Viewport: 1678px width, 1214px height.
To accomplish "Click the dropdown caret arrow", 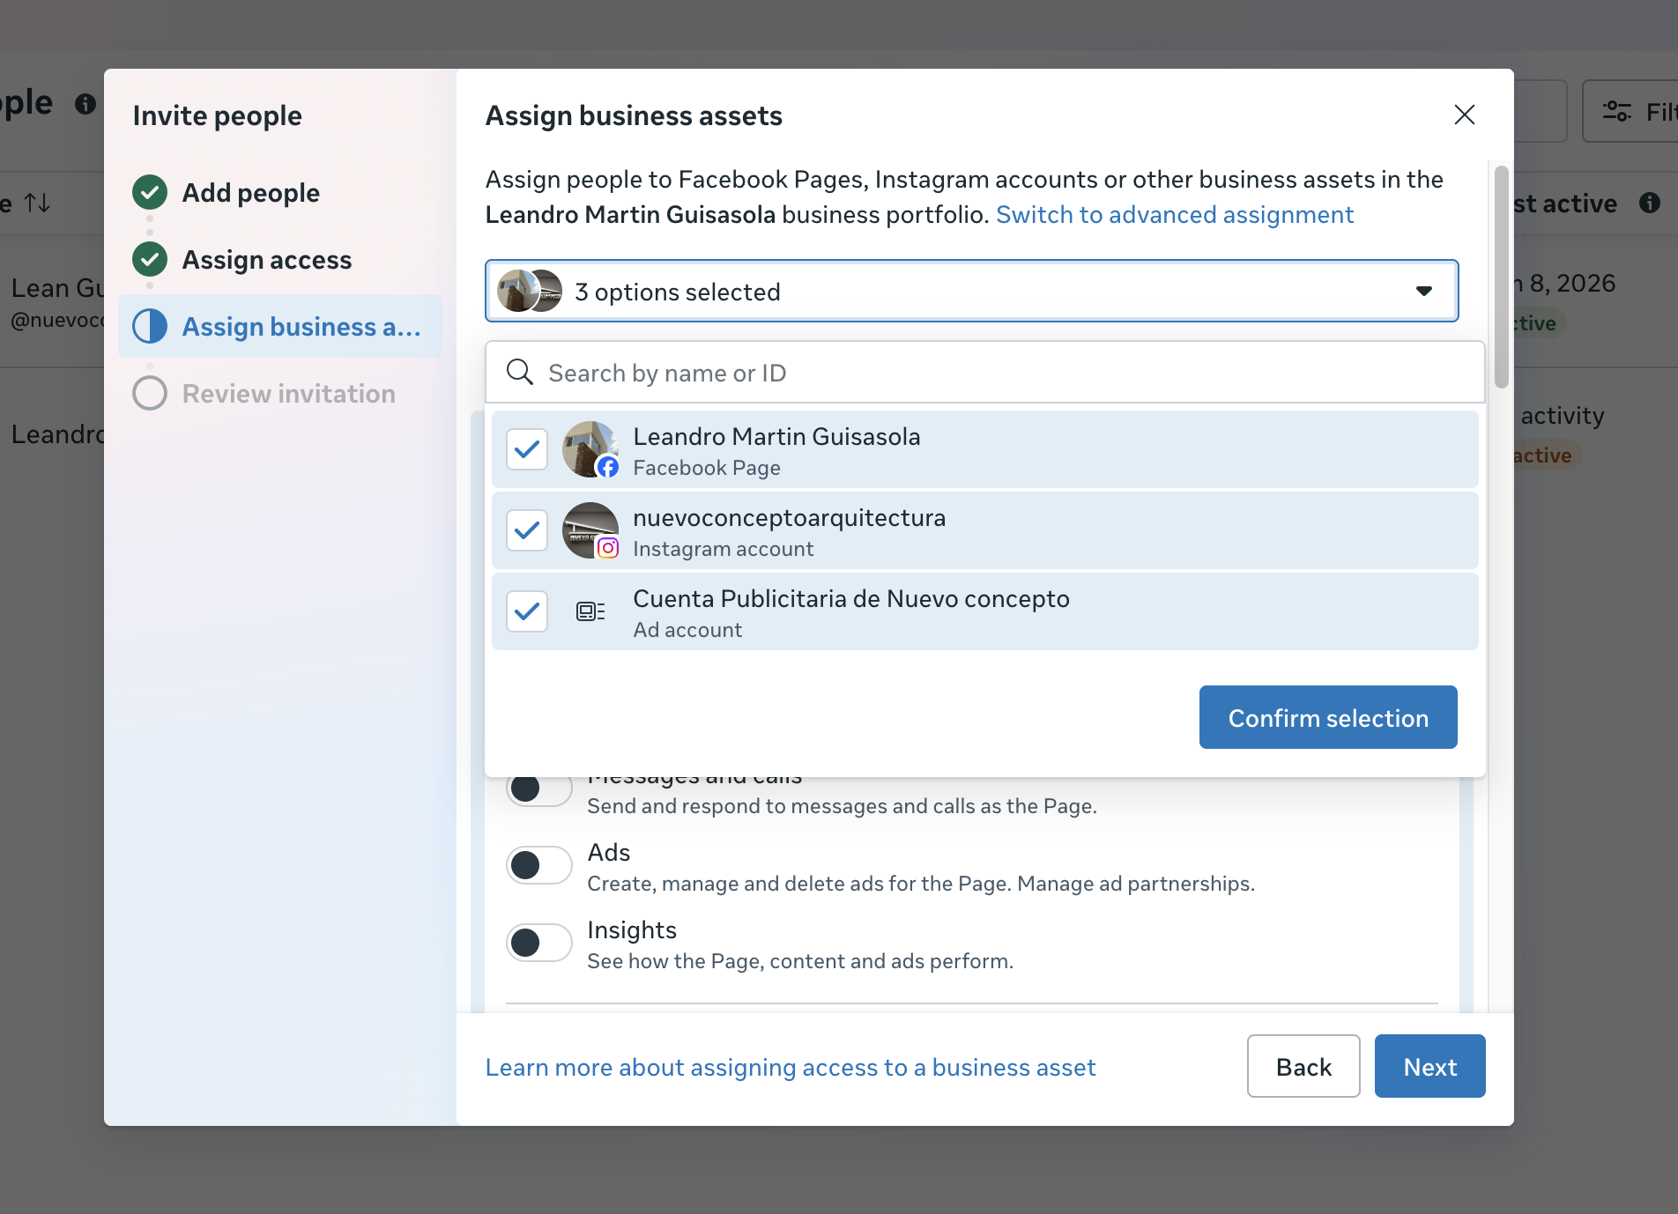I will (1424, 291).
